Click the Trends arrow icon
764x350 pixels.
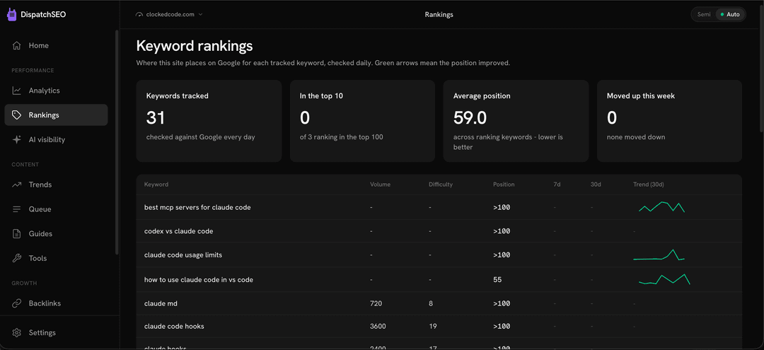click(16, 185)
